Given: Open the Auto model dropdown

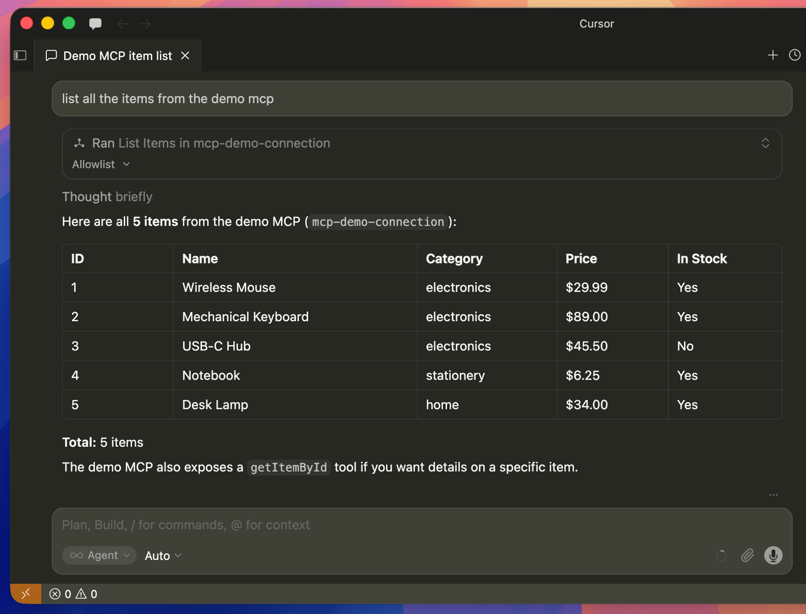Looking at the screenshot, I should tap(163, 556).
